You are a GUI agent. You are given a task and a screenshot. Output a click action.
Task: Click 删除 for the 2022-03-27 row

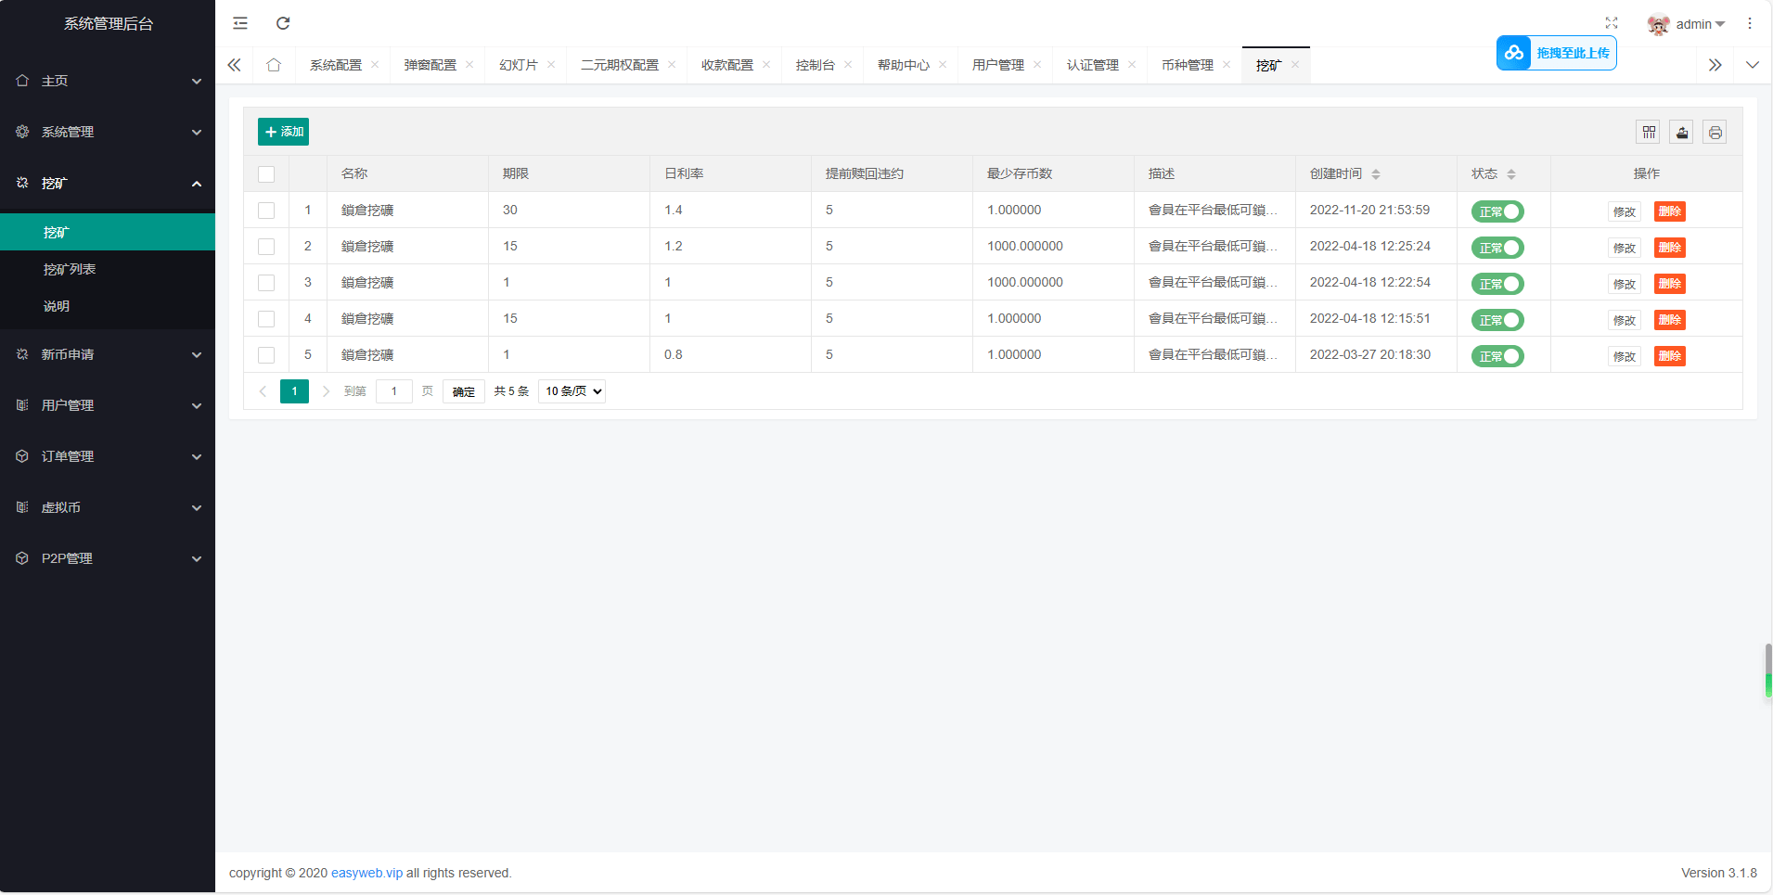(x=1670, y=356)
